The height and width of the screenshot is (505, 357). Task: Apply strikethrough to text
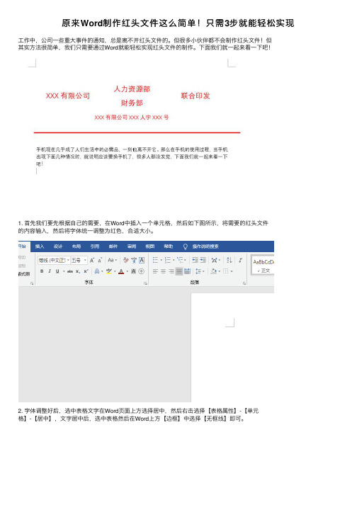(x=70, y=271)
